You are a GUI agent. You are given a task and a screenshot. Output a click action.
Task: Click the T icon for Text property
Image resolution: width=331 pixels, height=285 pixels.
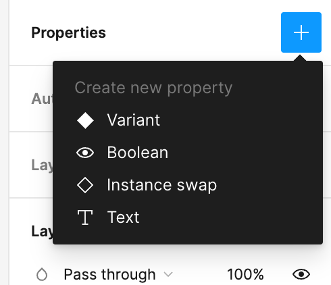(x=85, y=217)
